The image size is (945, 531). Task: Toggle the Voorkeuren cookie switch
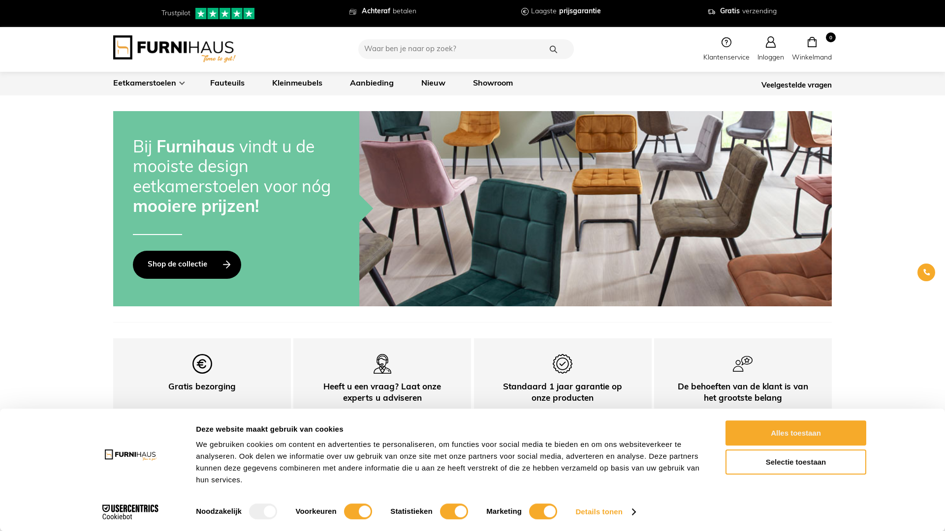tap(358, 511)
